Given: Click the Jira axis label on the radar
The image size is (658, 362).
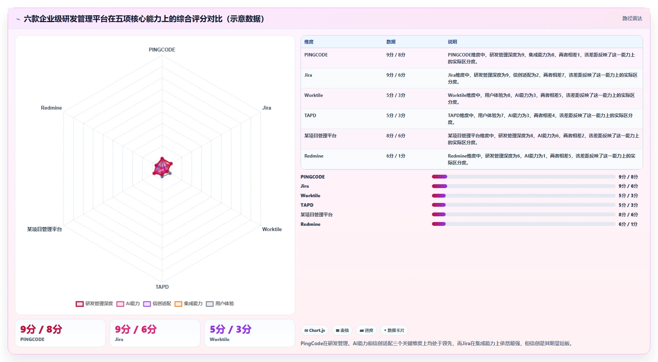Looking at the screenshot, I should 267,108.
